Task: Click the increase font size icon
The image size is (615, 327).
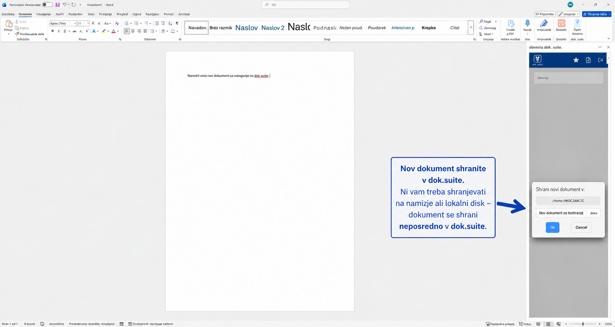Action: coord(93,23)
